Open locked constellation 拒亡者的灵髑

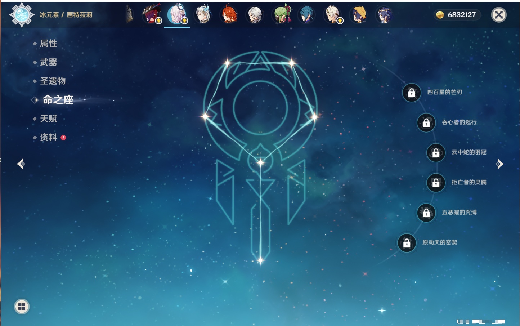[436, 183]
